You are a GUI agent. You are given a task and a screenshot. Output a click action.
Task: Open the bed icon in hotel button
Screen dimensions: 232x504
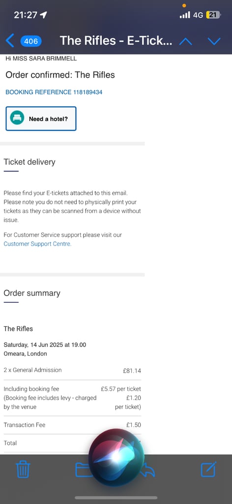tap(17, 118)
